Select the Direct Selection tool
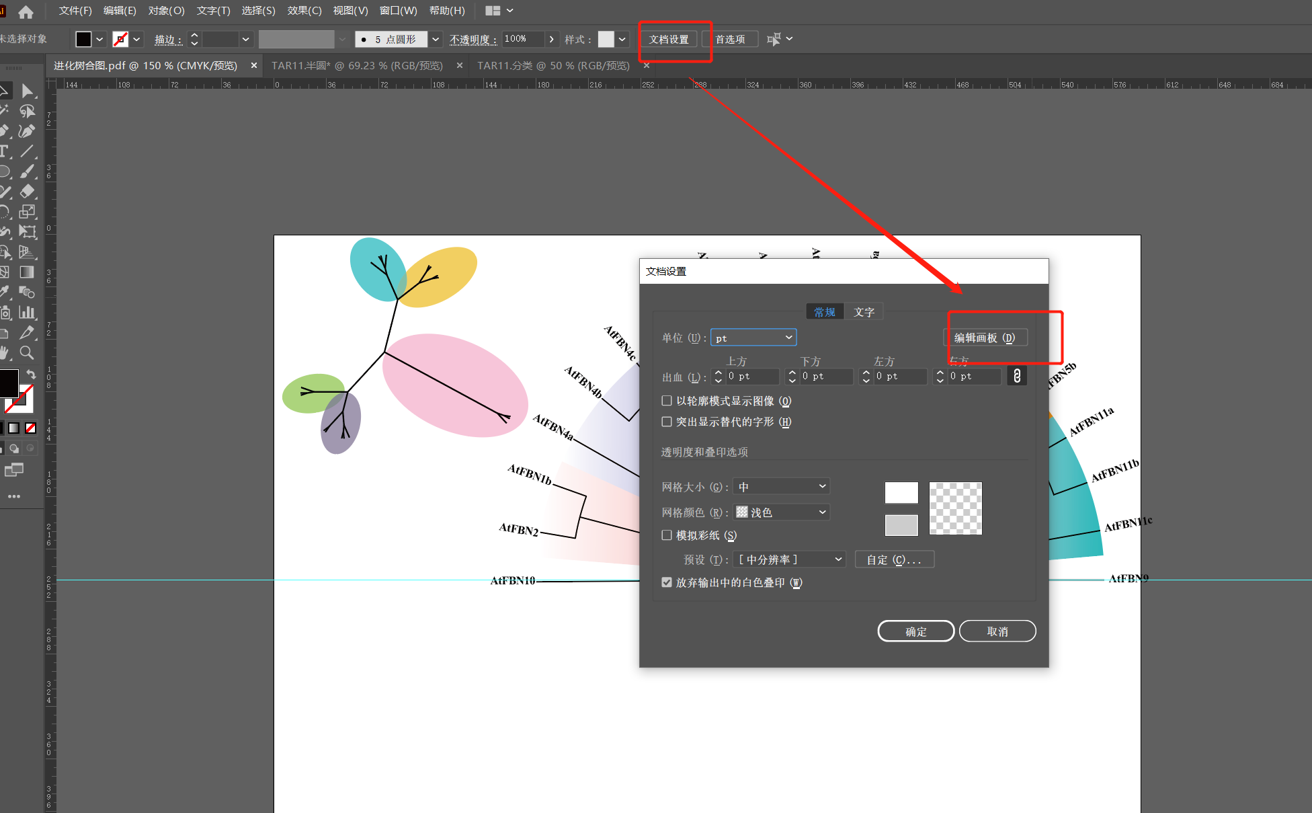Image resolution: width=1312 pixels, height=813 pixels. (x=28, y=91)
